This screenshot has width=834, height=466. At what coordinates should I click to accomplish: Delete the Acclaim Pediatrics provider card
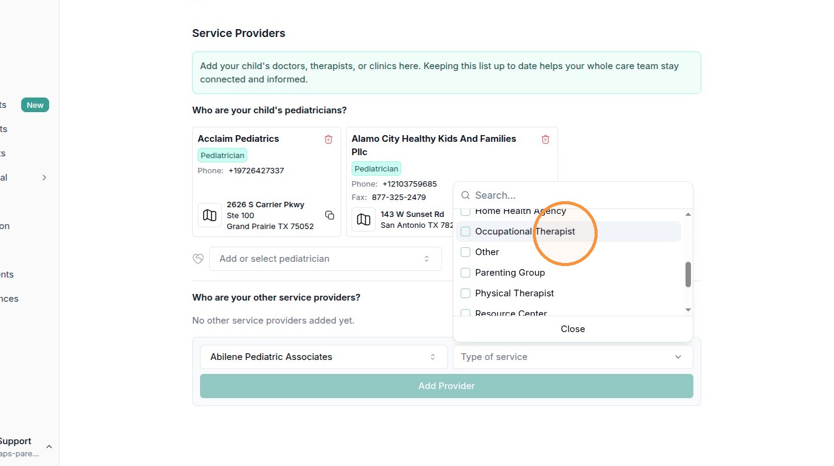(329, 139)
